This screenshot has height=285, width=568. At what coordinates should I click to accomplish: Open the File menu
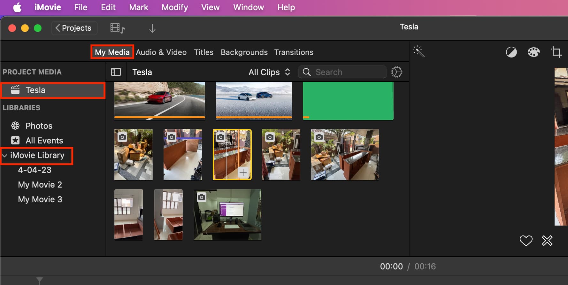tap(81, 7)
